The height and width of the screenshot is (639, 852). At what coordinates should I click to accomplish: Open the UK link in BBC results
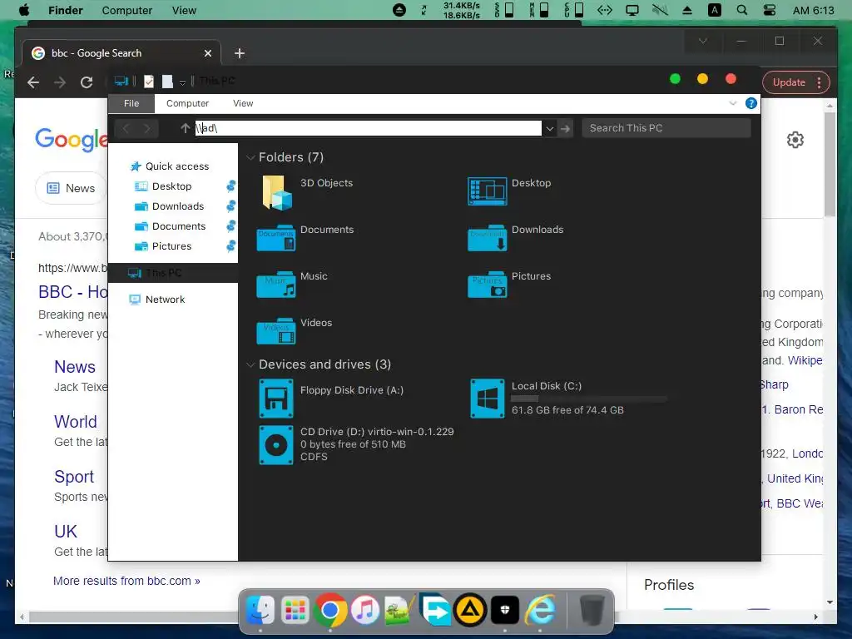coord(66,532)
